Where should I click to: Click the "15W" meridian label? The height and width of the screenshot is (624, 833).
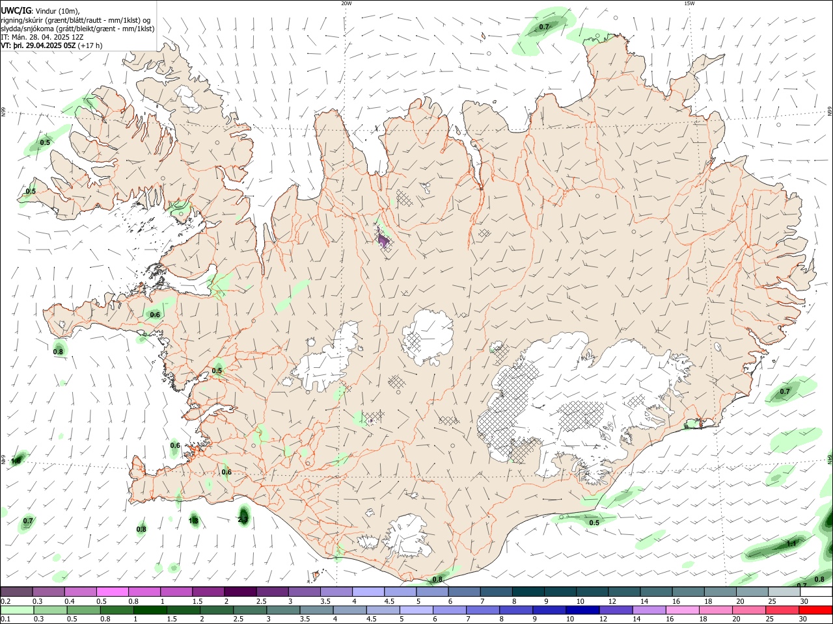click(689, 3)
